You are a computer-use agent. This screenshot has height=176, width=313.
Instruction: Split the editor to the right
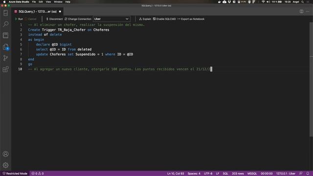click(x=301, y=11)
